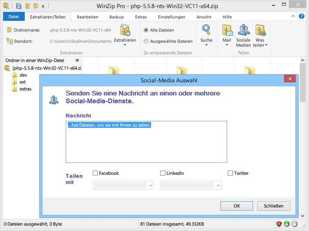Open the Datei menu tab
The height and width of the screenshot is (231, 309).
14,17
